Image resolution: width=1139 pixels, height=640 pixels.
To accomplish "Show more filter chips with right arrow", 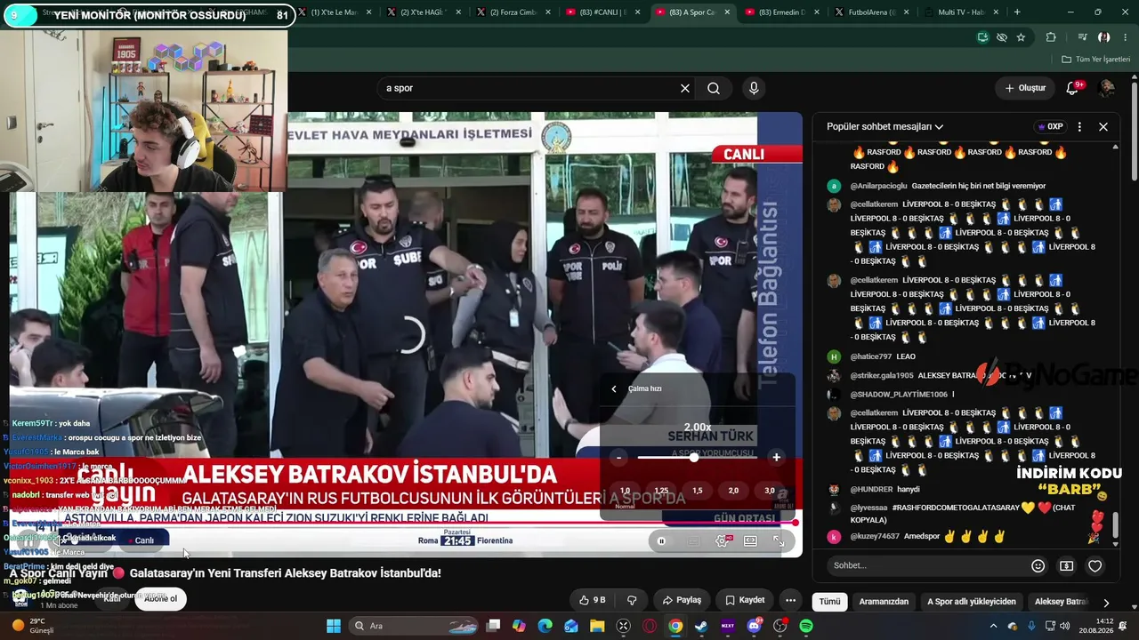I will point(1106,603).
